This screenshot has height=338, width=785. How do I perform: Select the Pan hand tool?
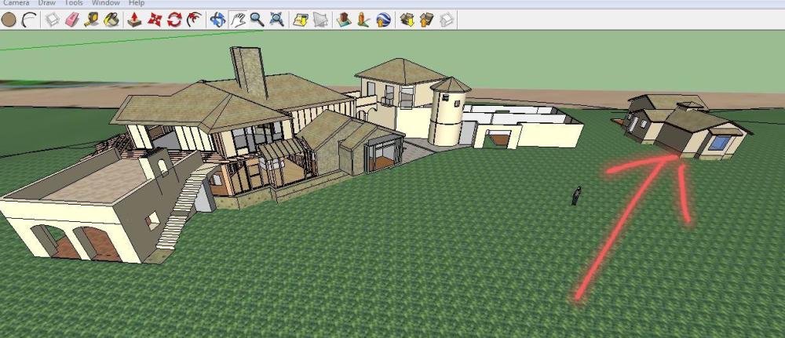pyautogui.click(x=238, y=20)
